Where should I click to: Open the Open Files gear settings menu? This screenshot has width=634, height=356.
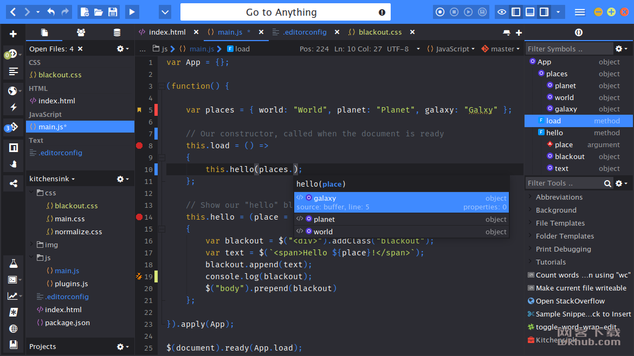[x=122, y=49]
